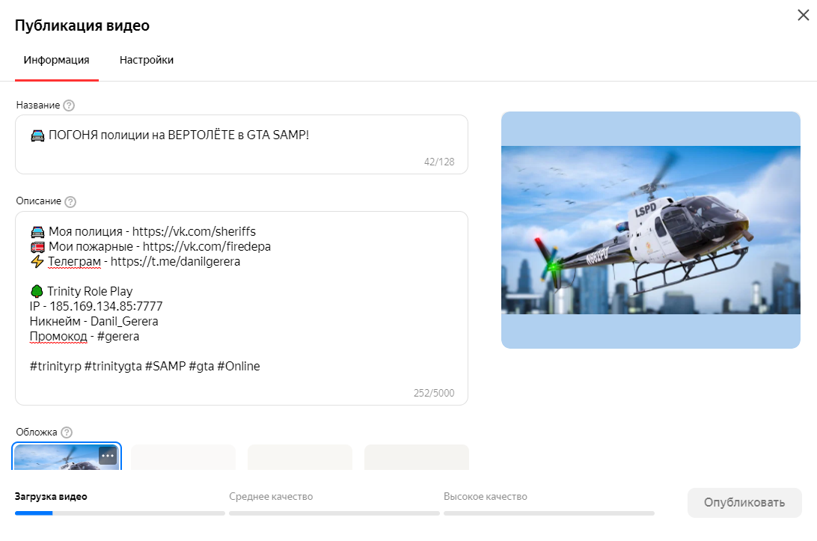817x541 pixels.
Task: Click the police car emoji before Моя полиция
Action: tap(37, 232)
